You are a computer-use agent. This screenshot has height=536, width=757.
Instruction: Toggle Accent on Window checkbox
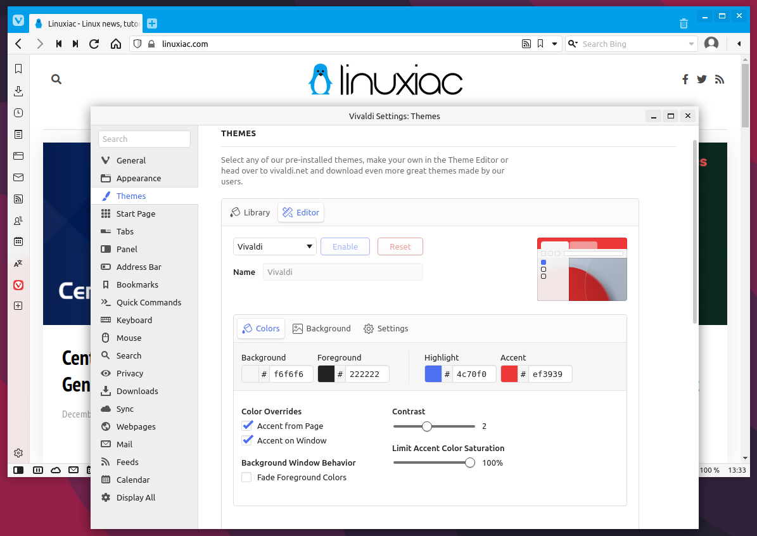(247, 440)
